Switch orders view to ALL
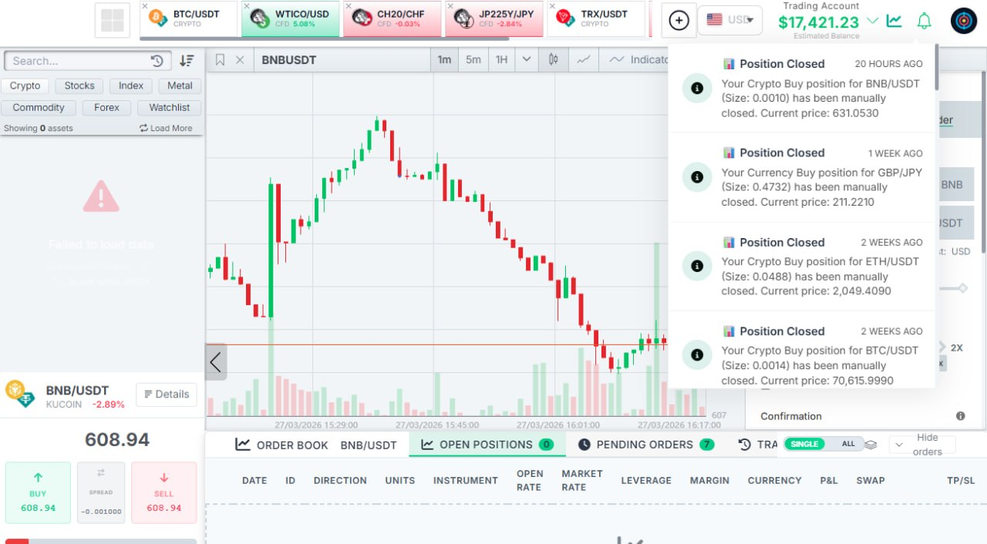 pyautogui.click(x=848, y=444)
